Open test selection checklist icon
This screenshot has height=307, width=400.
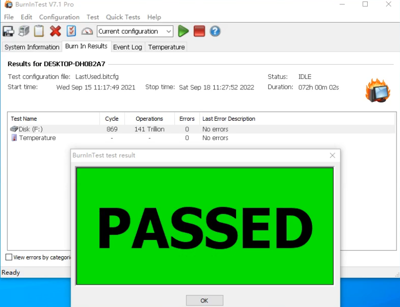(71, 31)
